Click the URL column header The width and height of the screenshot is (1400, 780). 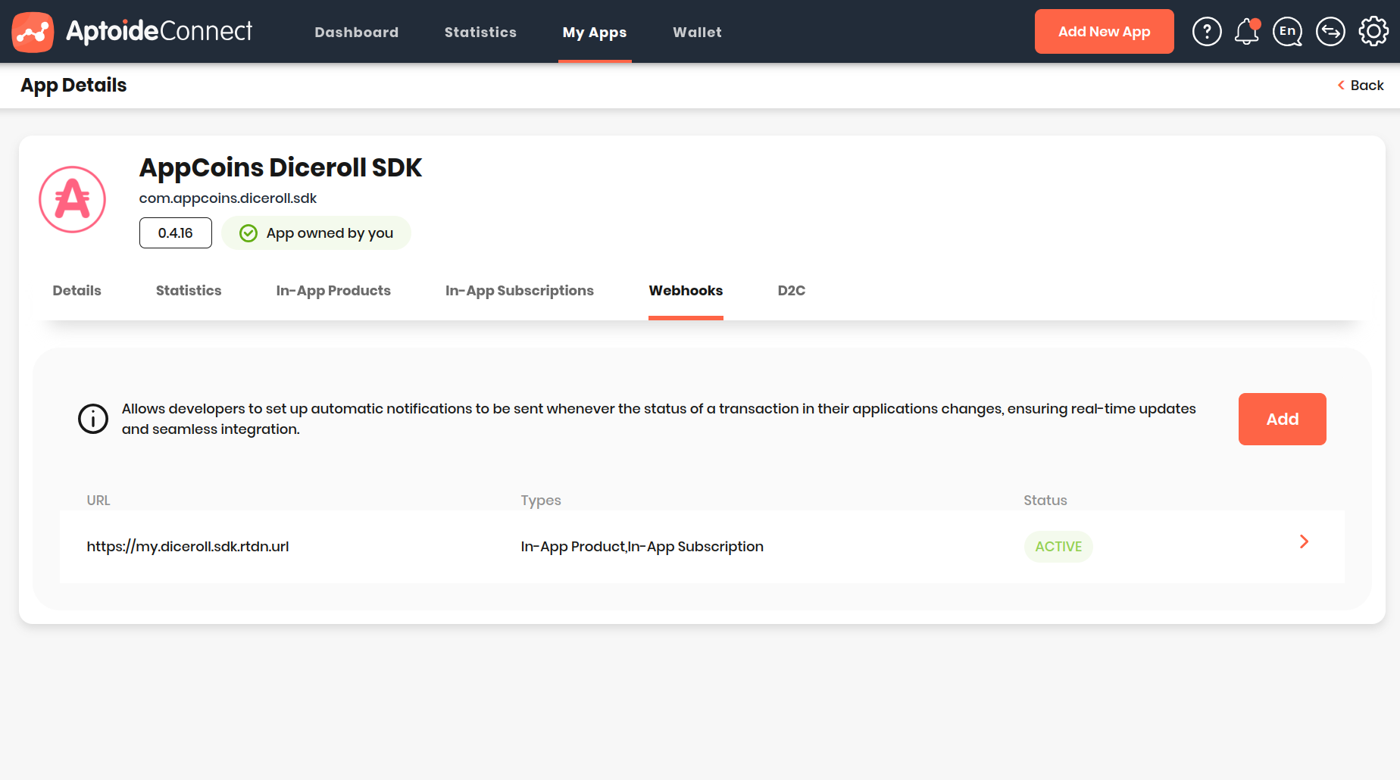point(98,501)
